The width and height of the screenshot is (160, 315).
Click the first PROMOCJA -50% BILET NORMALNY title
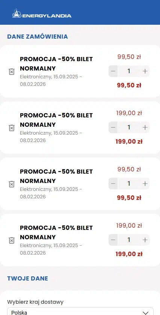pyautogui.click(x=56, y=64)
